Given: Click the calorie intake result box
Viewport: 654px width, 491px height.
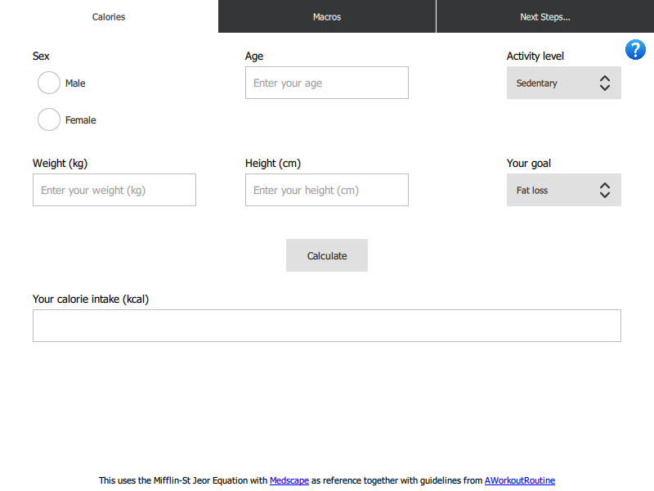Looking at the screenshot, I should point(327,326).
